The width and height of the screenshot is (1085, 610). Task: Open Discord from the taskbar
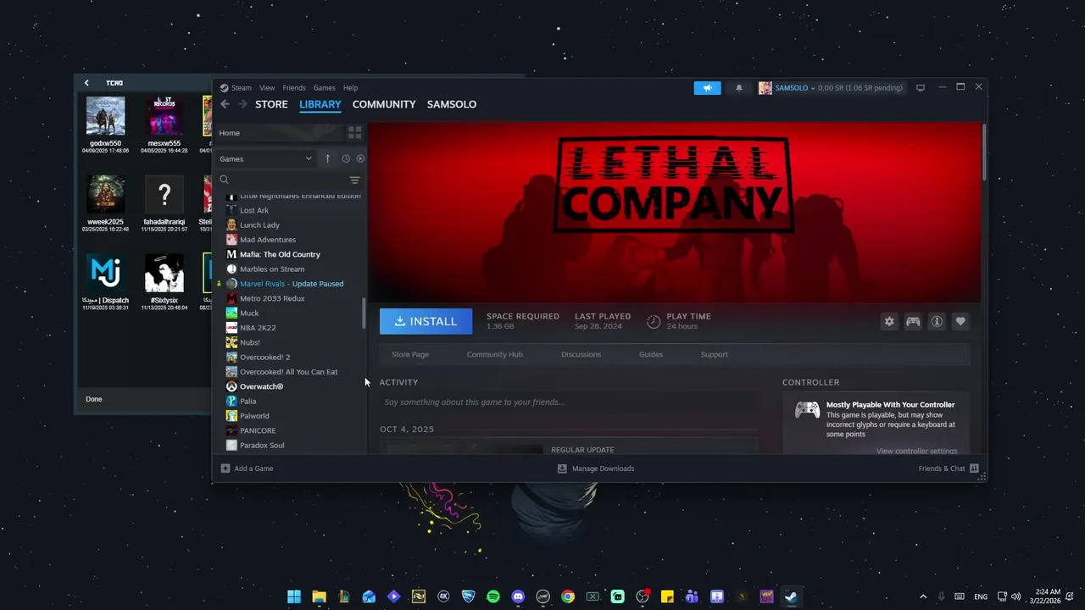(x=518, y=596)
